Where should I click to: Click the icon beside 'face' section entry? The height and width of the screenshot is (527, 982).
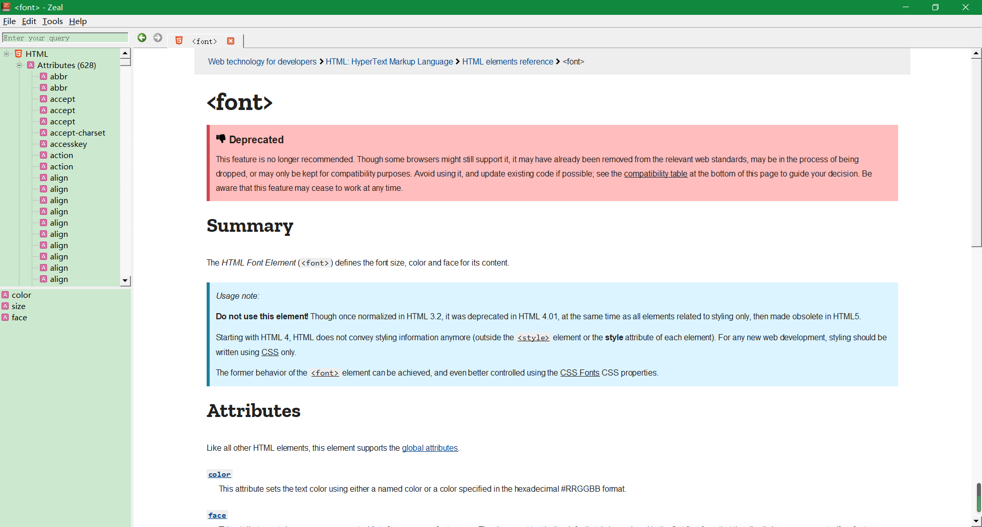[x=5, y=317]
